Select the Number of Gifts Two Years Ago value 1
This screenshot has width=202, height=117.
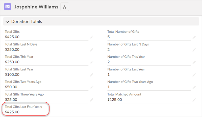109,87
